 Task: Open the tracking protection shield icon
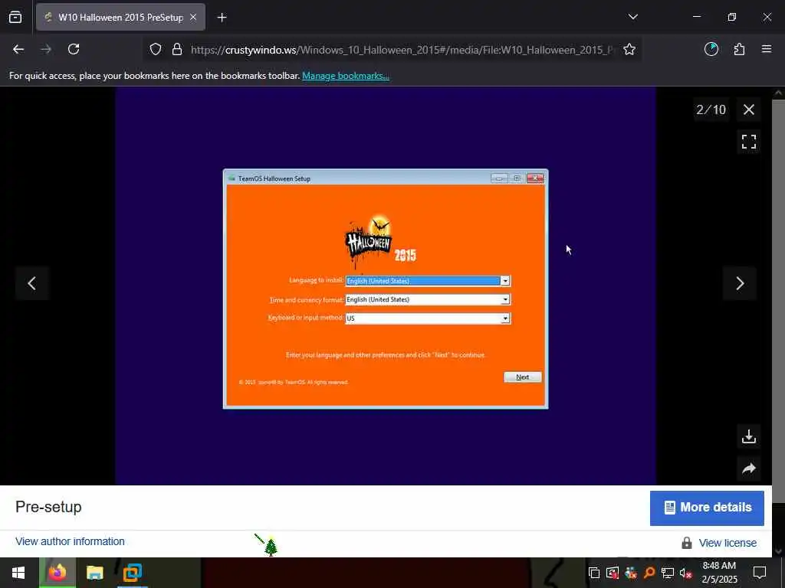pos(156,50)
